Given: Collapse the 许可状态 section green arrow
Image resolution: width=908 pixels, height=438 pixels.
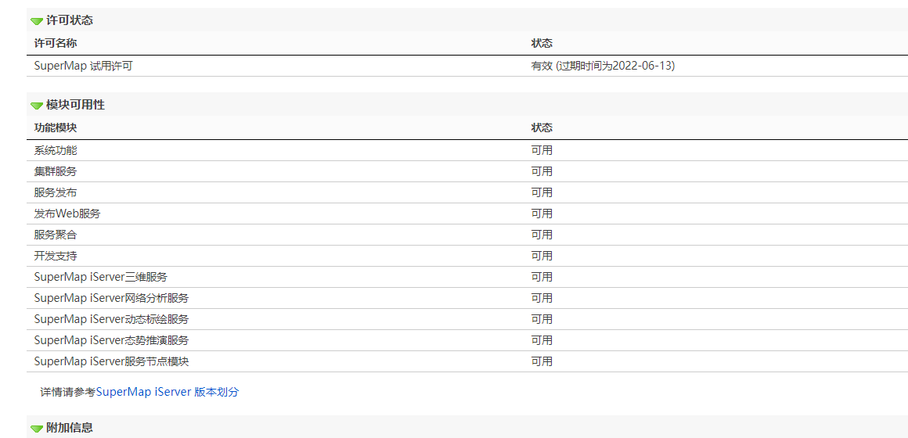Looking at the screenshot, I should click(37, 21).
